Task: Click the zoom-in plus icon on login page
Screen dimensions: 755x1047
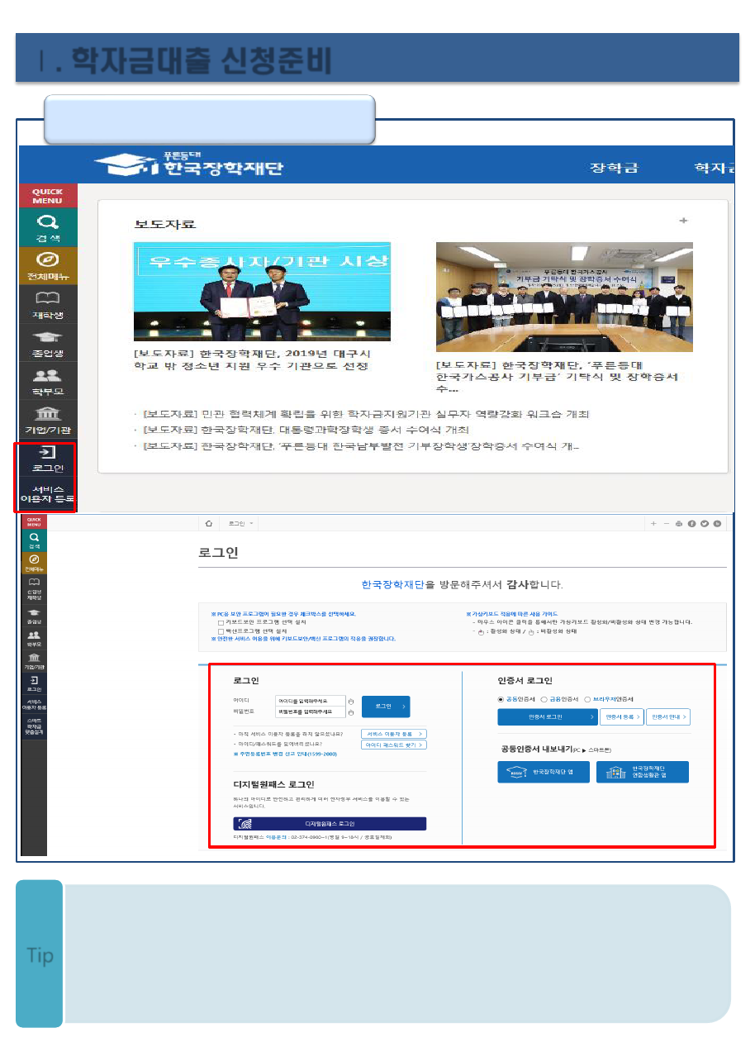Action: pyautogui.click(x=654, y=524)
